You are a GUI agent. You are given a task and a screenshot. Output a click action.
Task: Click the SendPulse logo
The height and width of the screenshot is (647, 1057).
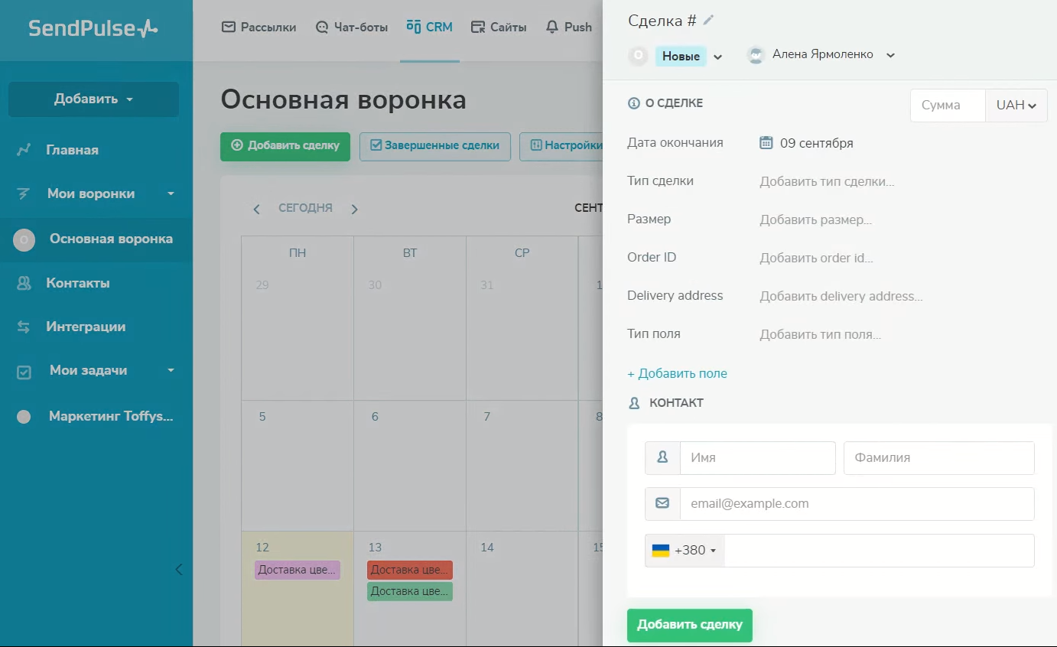click(x=93, y=29)
